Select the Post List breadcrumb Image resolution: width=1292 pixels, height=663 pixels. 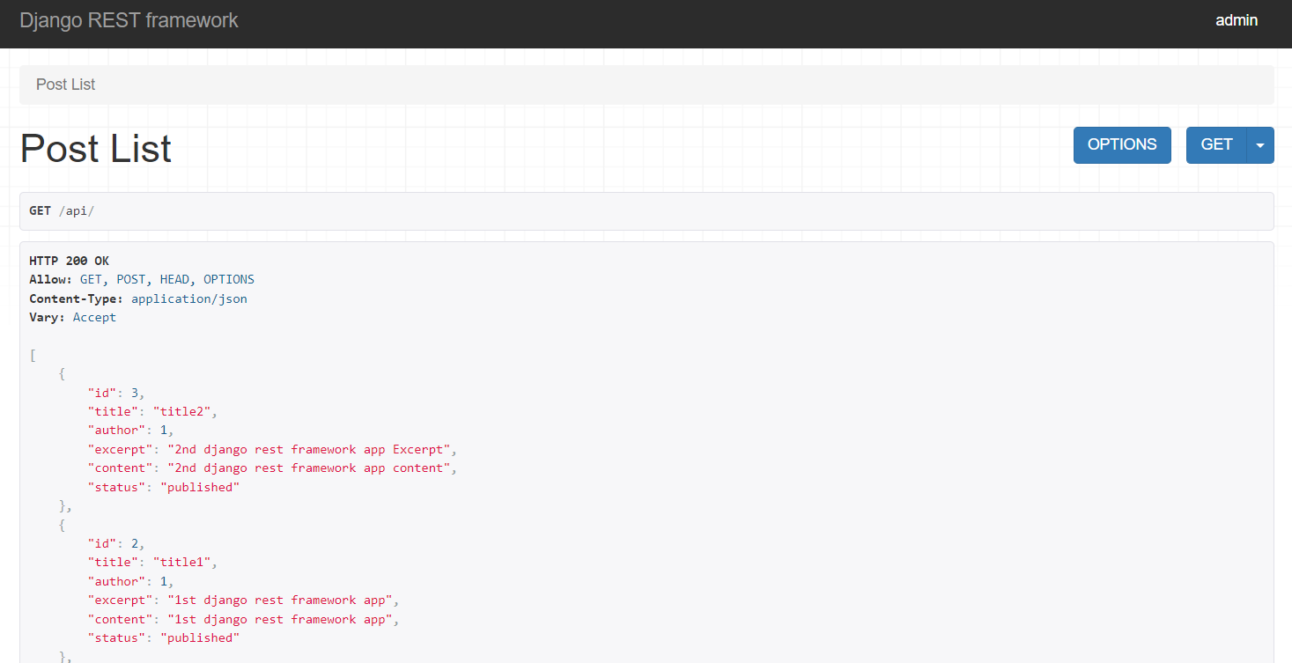pos(65,85)
